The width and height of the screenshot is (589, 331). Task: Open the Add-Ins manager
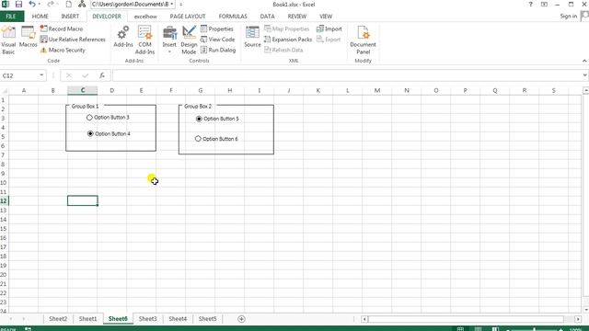123,37
